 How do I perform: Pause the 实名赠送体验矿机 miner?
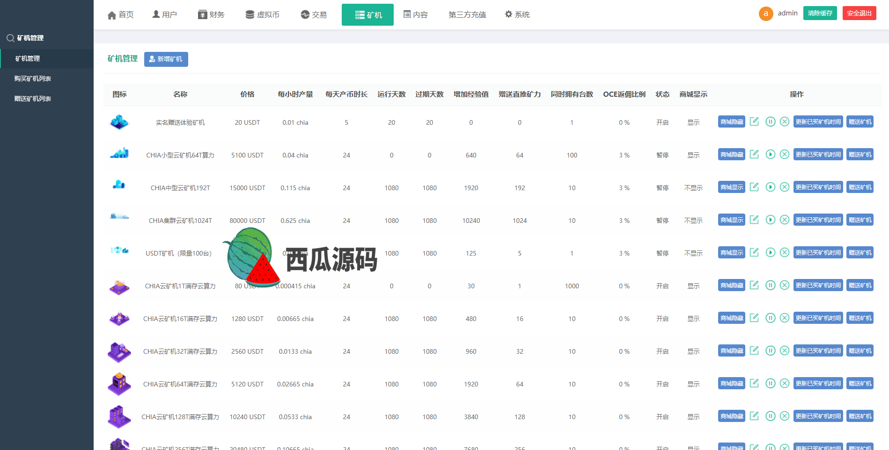[770, 121]
